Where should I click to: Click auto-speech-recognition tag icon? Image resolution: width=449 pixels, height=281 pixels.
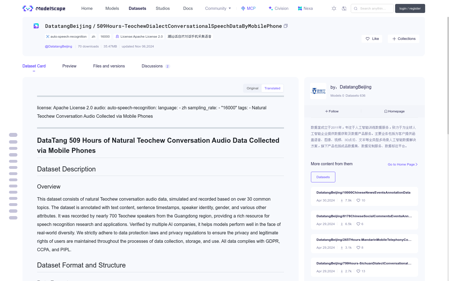click(x=48, y=37)
